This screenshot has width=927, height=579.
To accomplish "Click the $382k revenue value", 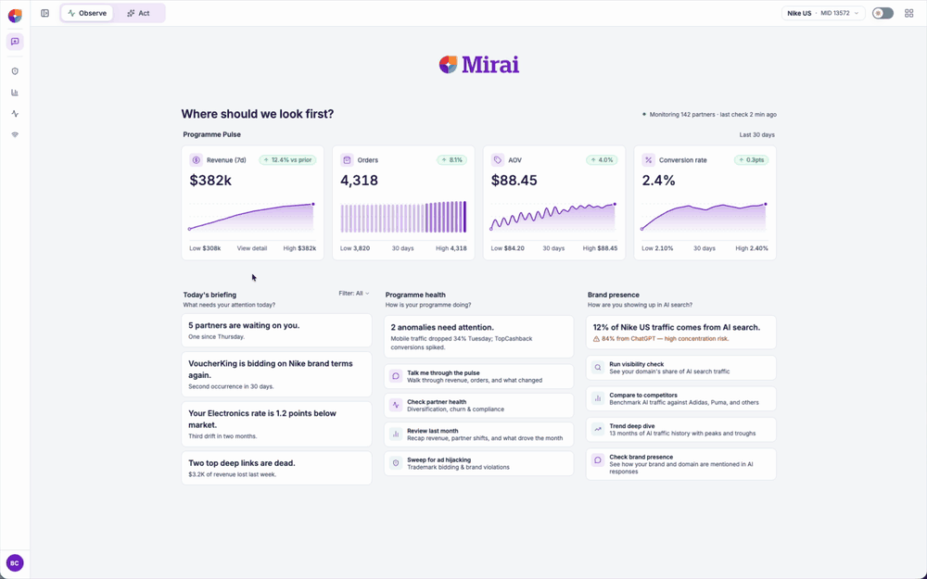I will [210, 181].
